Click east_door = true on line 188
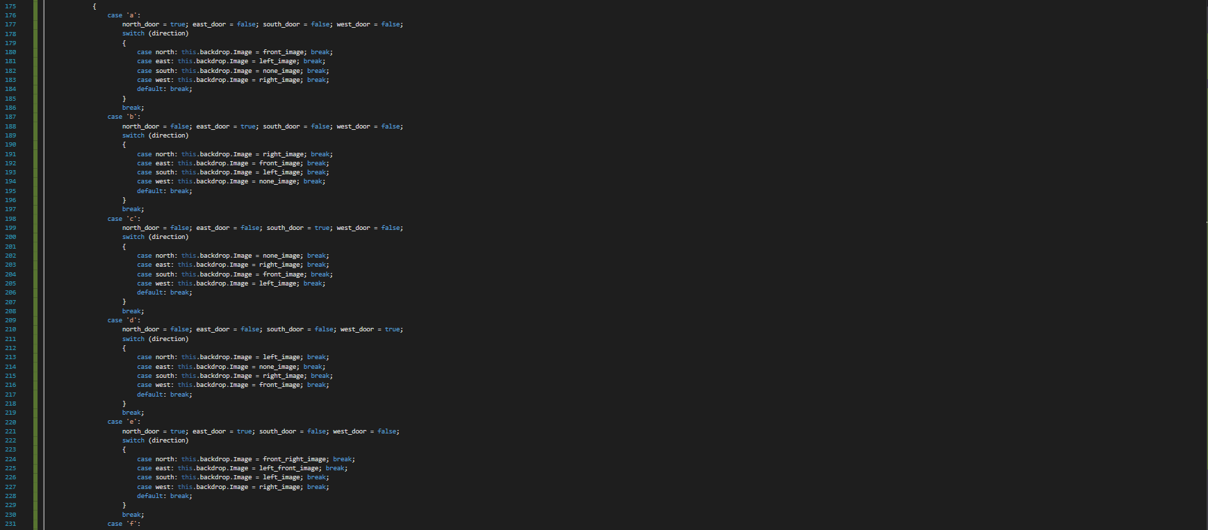The image size is (1208, 530). pos(226,126)
